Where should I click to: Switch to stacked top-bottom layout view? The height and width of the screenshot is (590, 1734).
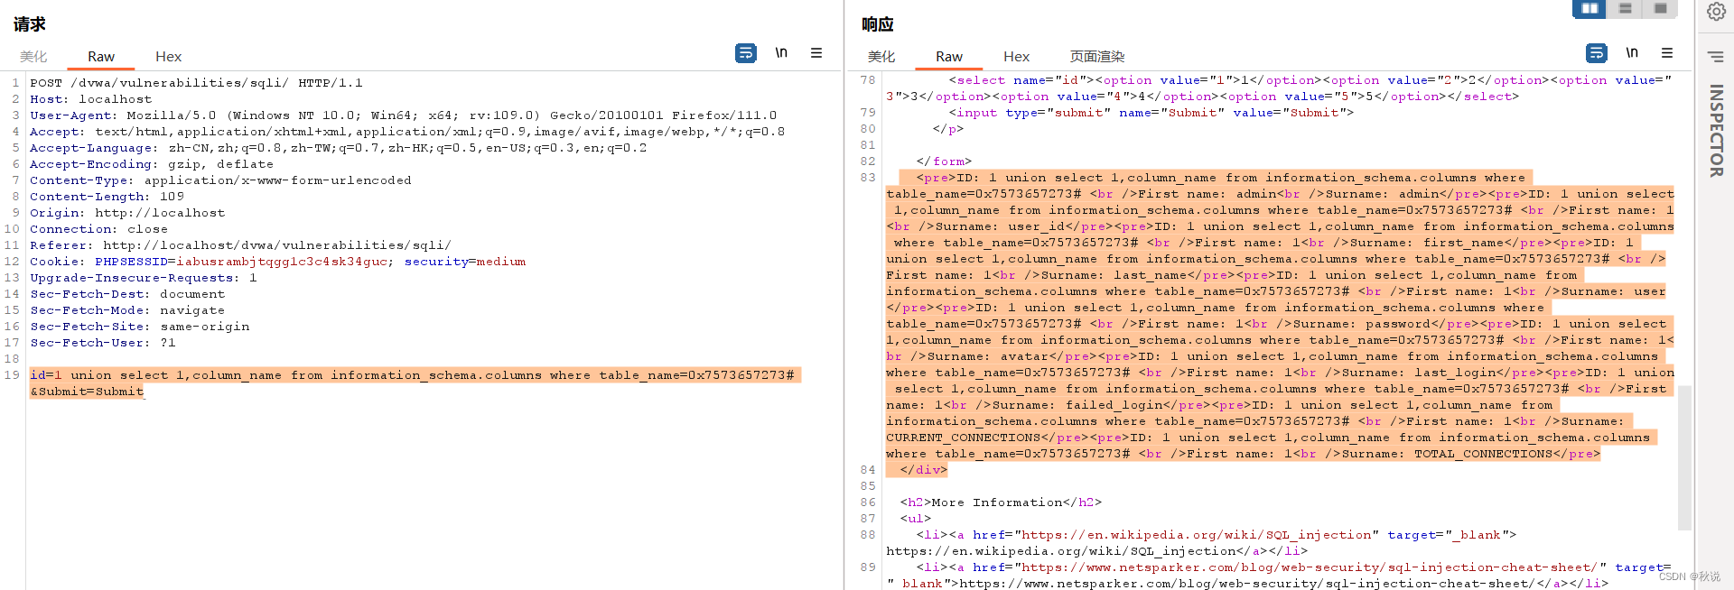click(1625, 9)
